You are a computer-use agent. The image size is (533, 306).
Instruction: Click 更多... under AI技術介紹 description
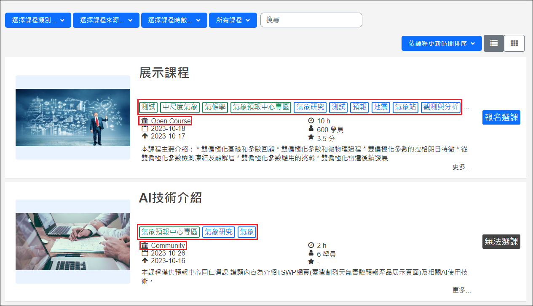462,290
